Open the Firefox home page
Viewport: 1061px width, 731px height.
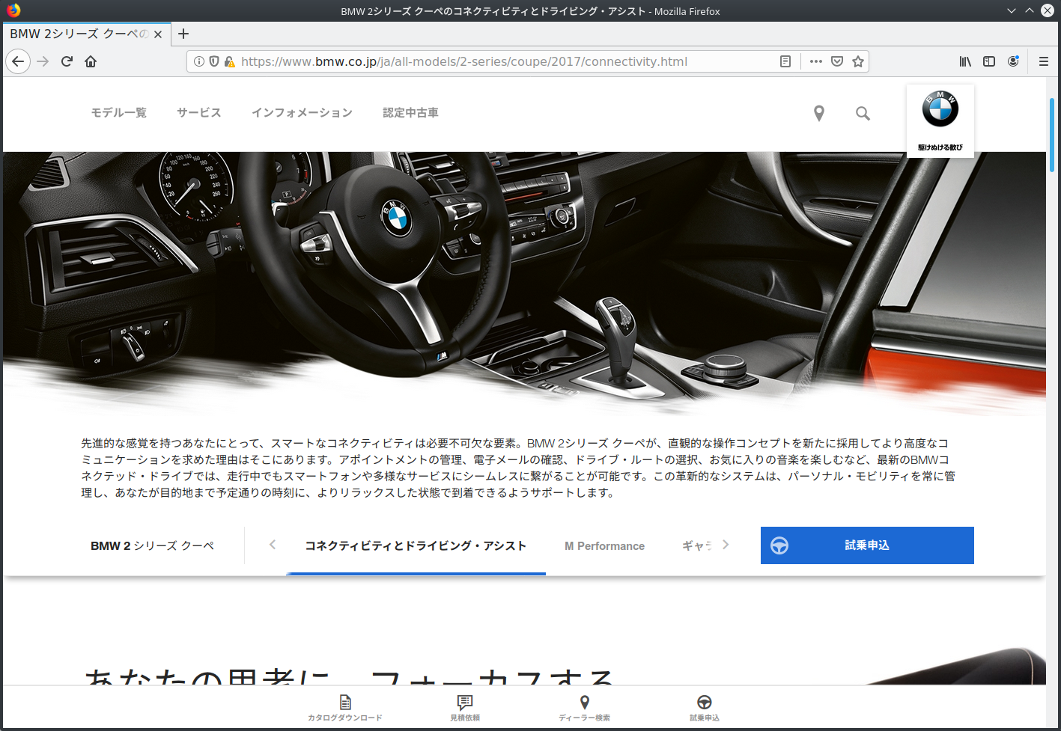(x=91, y=61)
